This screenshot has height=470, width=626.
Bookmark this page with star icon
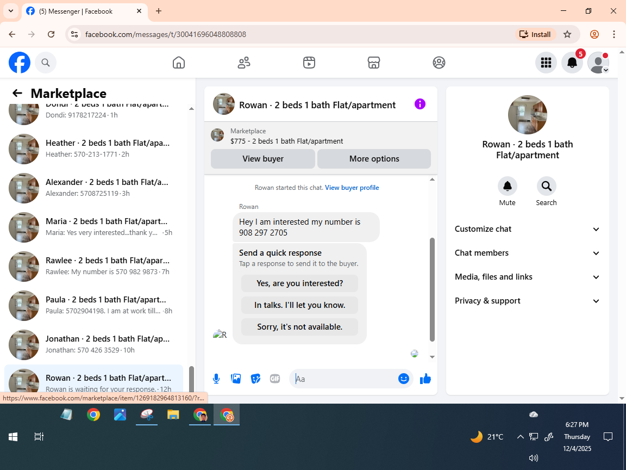pos(567,34)
